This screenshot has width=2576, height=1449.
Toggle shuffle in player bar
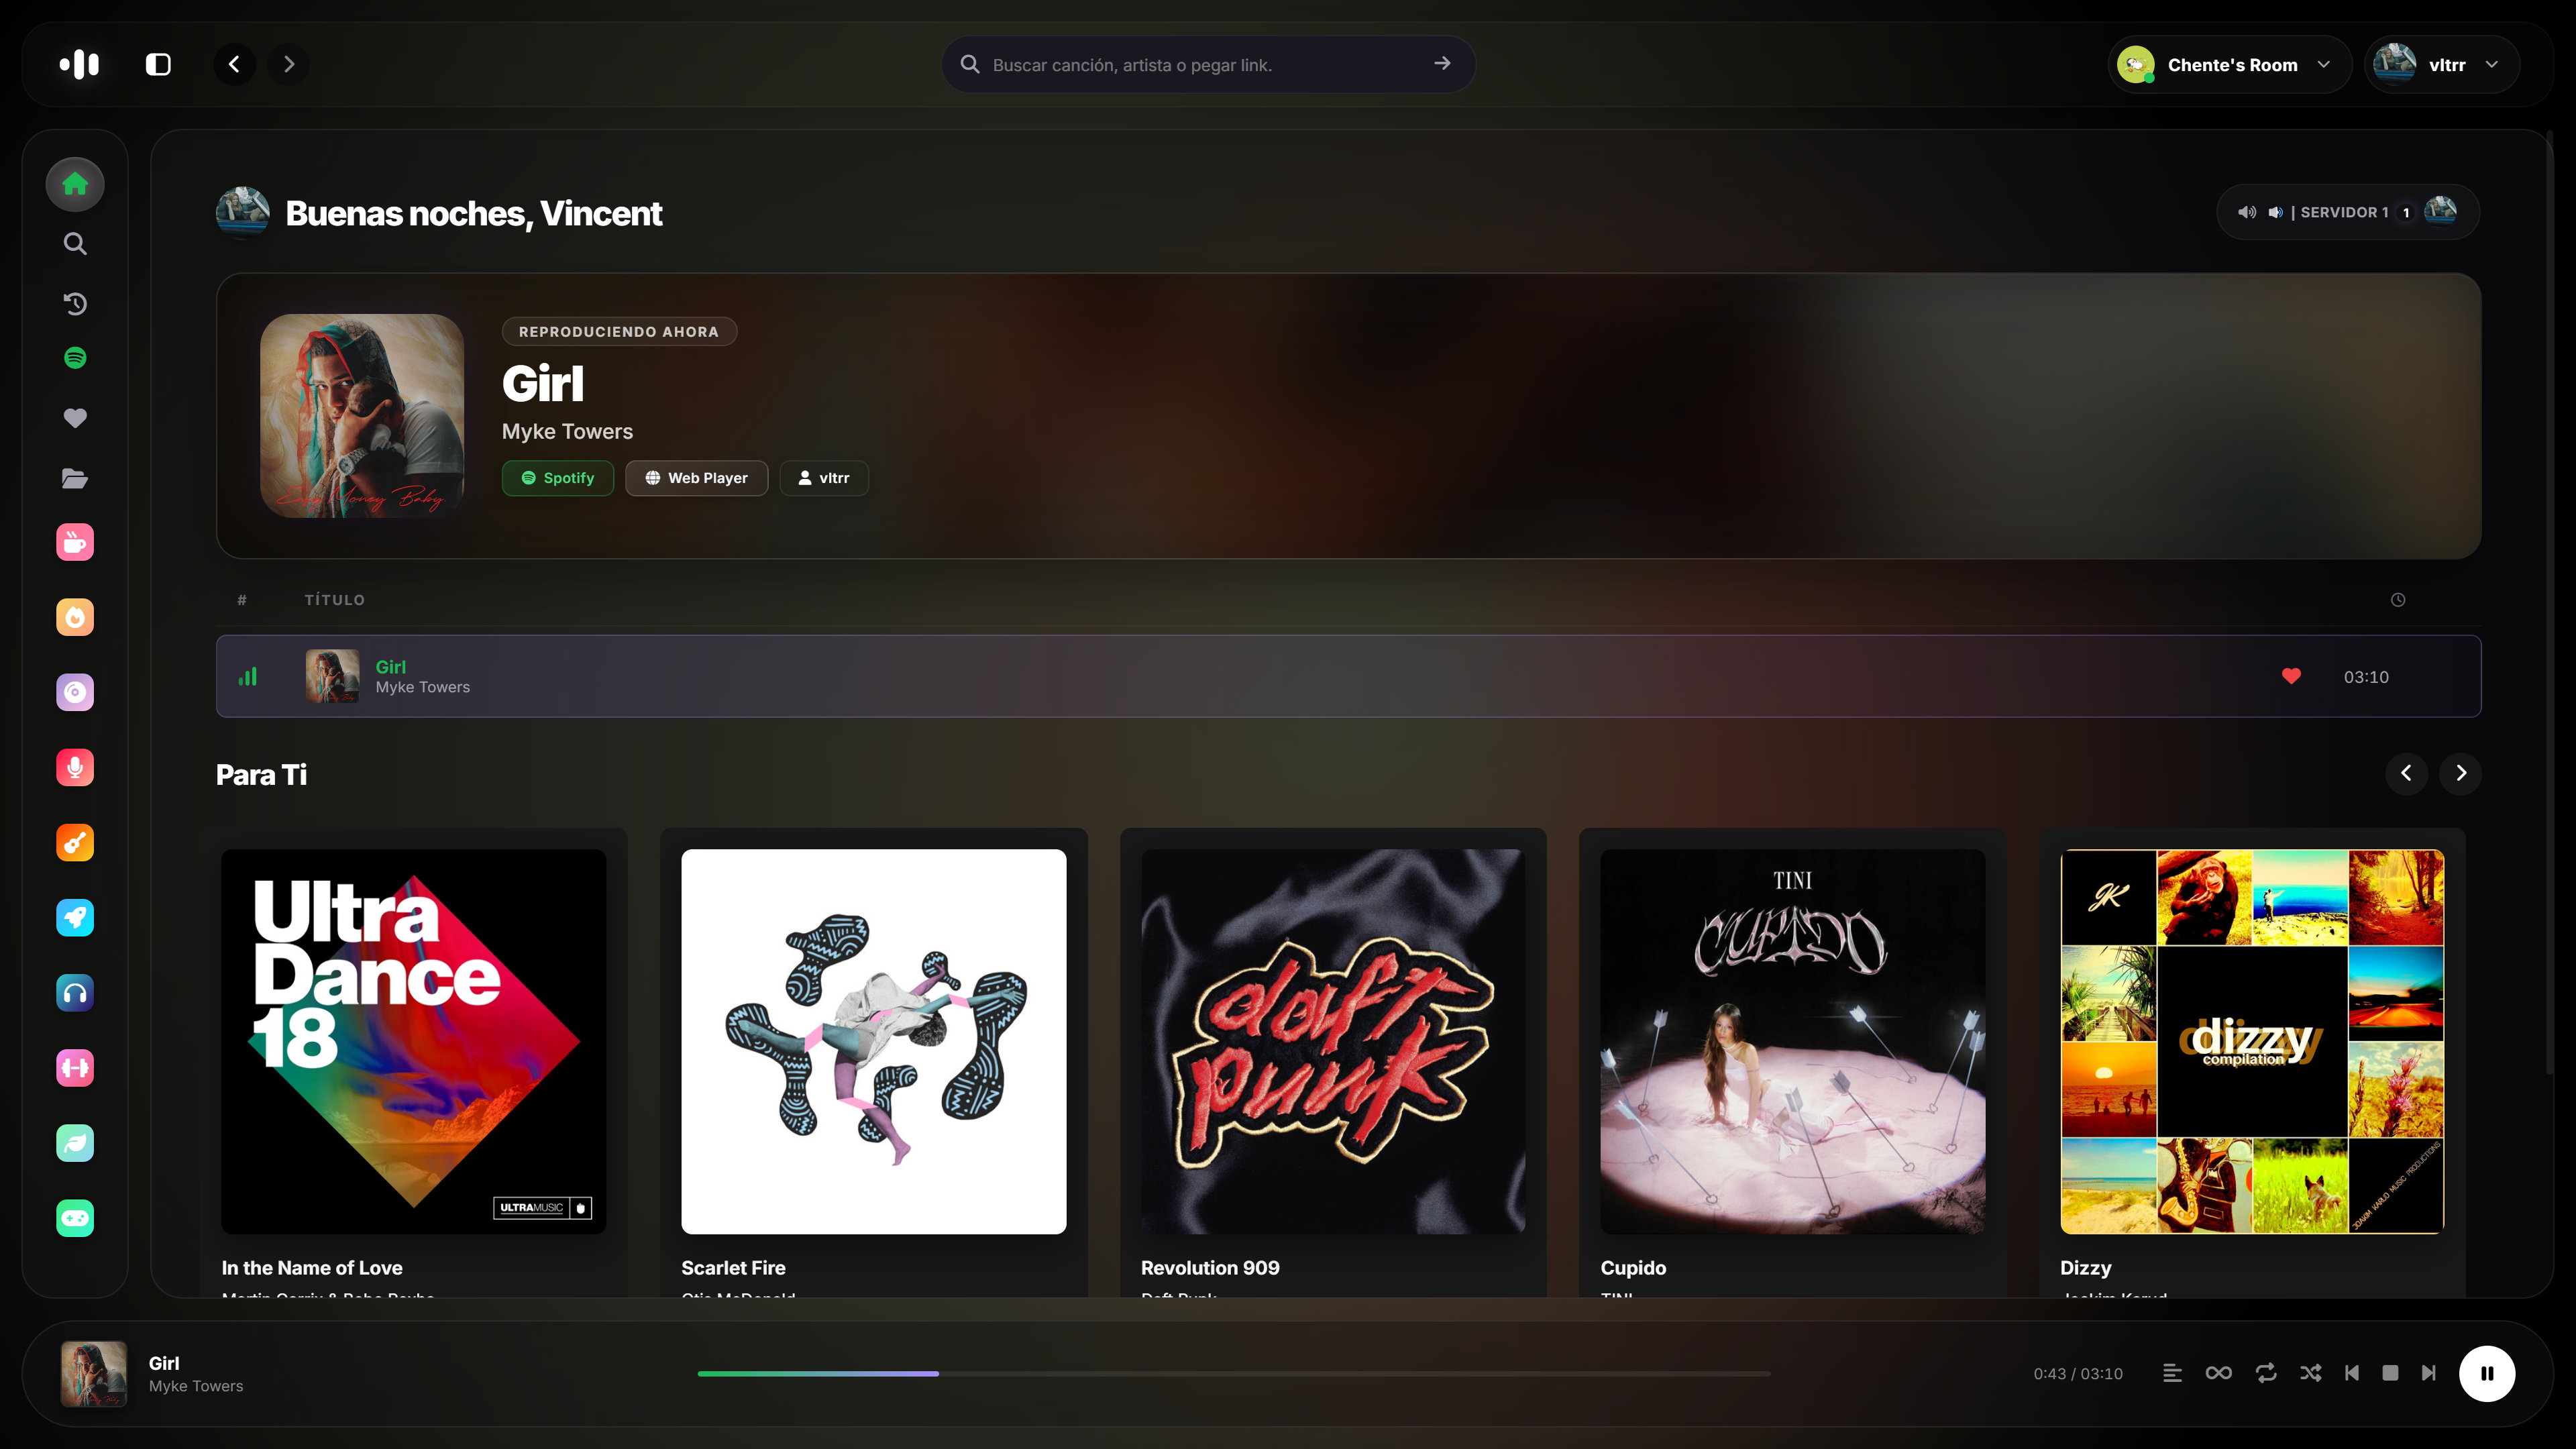tap(2311, 1373)
